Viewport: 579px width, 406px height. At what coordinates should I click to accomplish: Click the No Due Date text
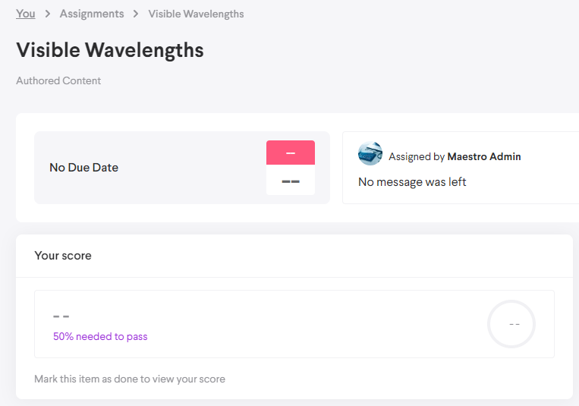pyautogui.click(x=84, y=168)
